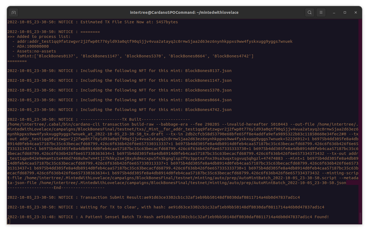Open a new terminal tab
This screenshot has height=232, width=369.
[x=14, y=13]
